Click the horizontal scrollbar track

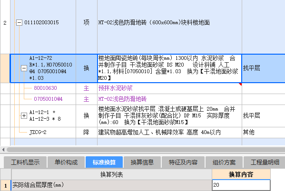(146, 150)
